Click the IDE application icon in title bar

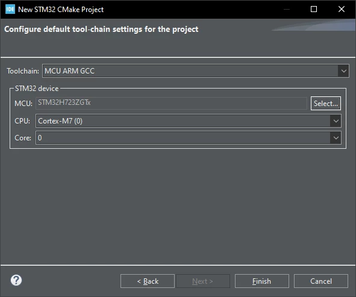(10, 9)
